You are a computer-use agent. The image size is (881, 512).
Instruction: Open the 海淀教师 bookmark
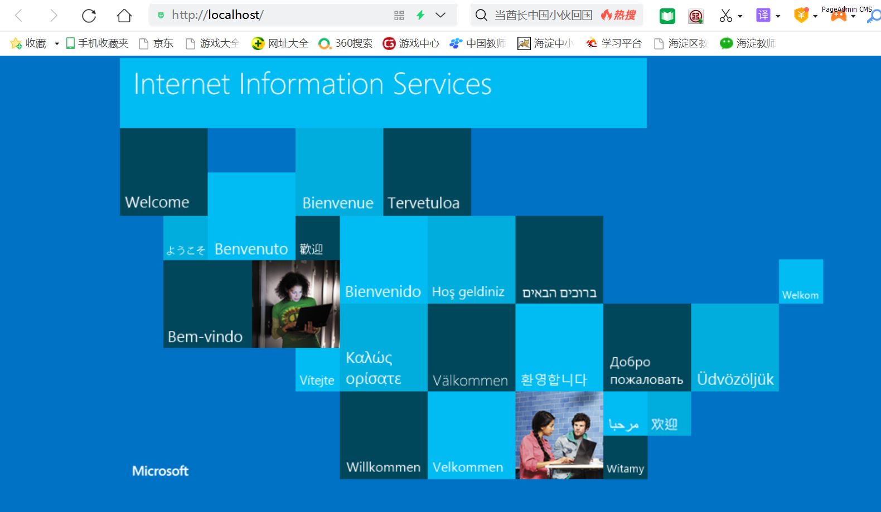748,43
